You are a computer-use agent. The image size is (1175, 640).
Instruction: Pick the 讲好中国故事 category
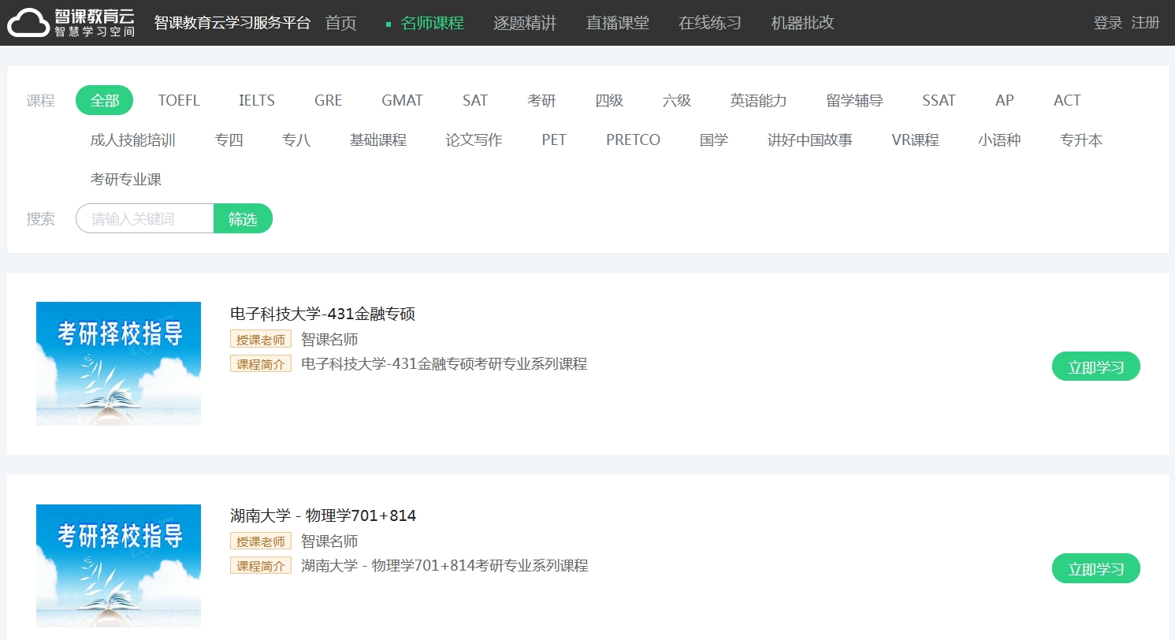[x=809, y=140]
